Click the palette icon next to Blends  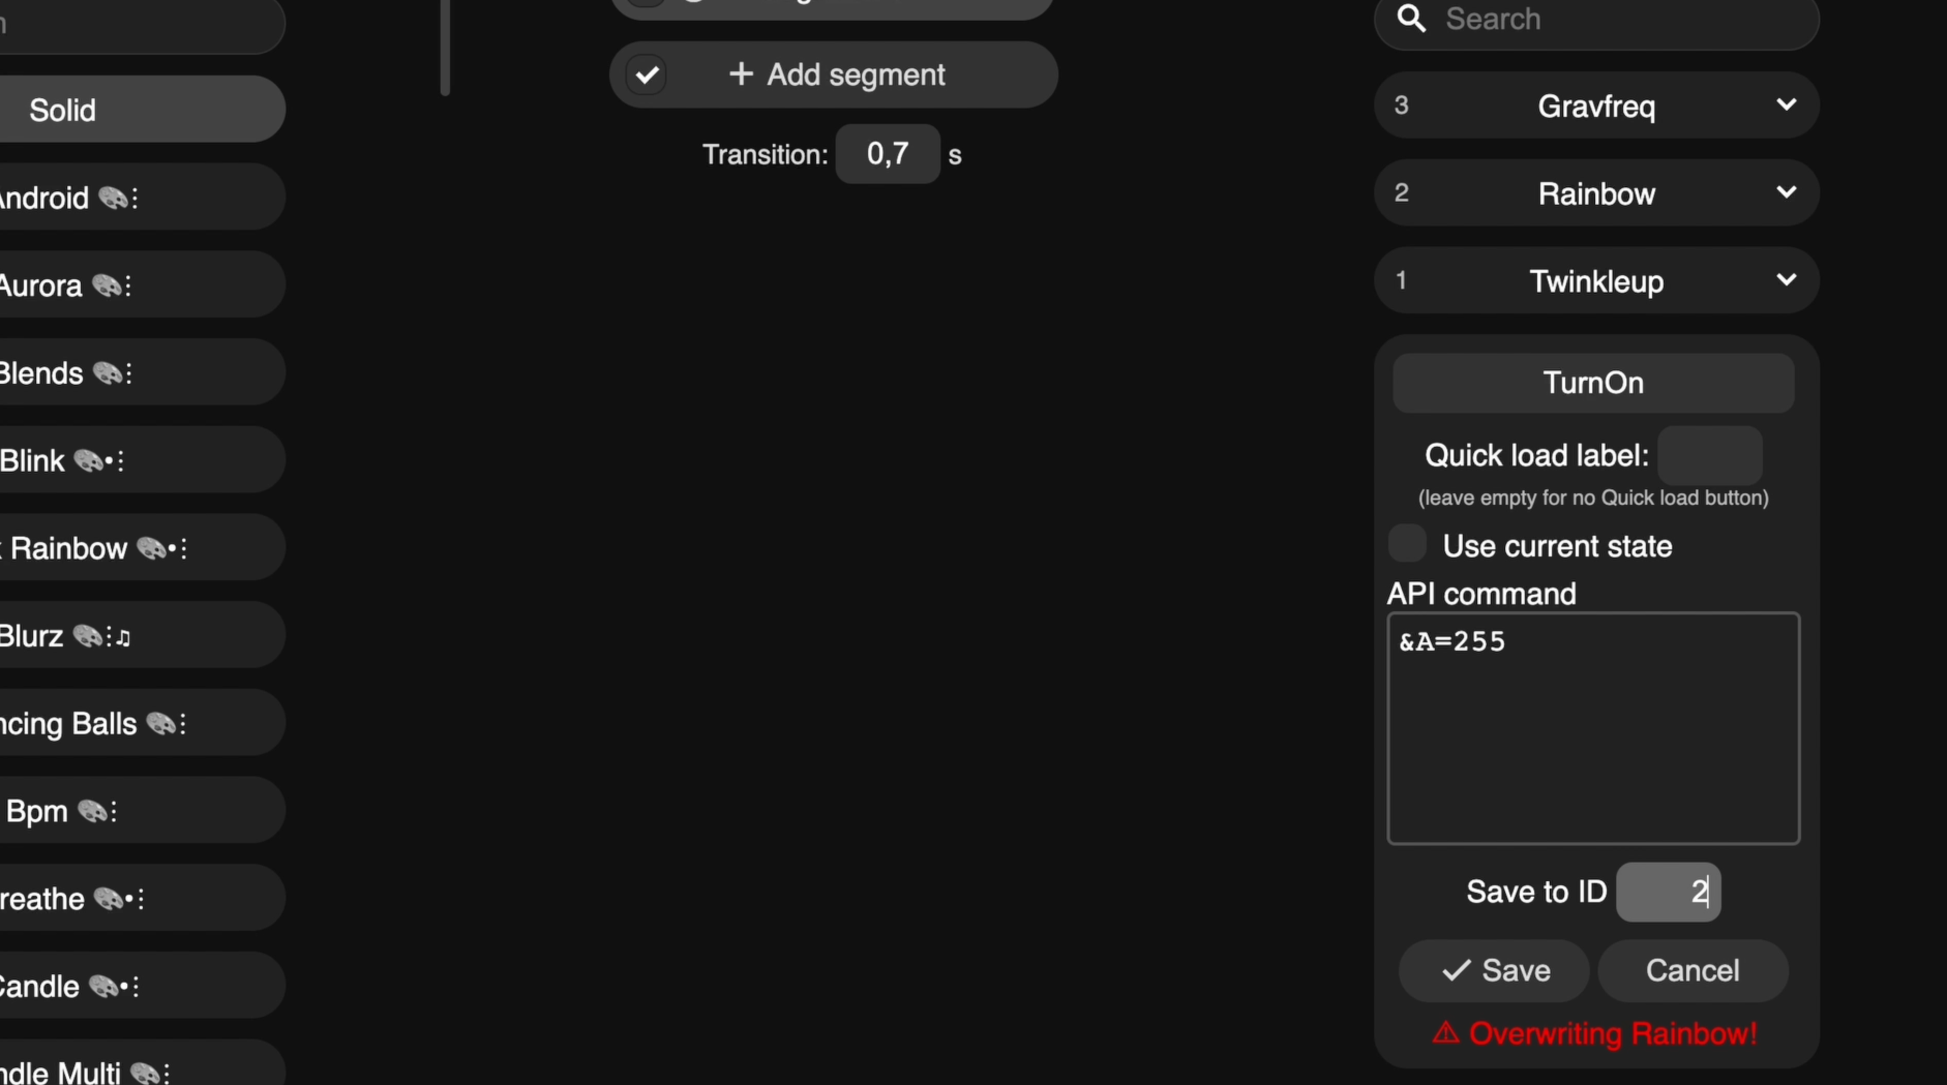(x=107, y=373)
